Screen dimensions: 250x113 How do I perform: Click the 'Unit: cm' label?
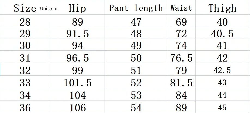pyautogui.click(x=49, y=9)
